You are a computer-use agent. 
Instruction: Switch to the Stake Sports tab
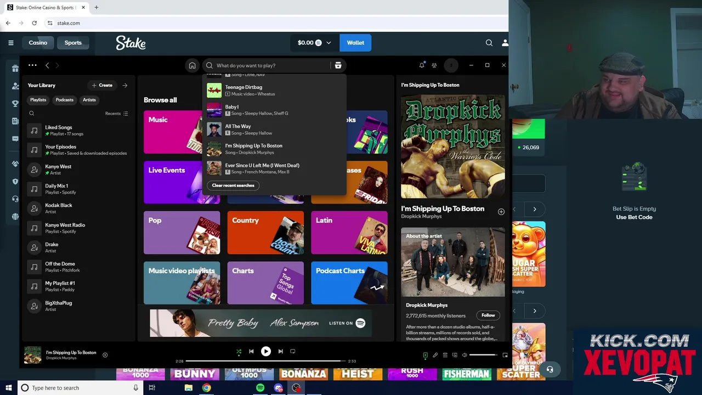point(73,43)
